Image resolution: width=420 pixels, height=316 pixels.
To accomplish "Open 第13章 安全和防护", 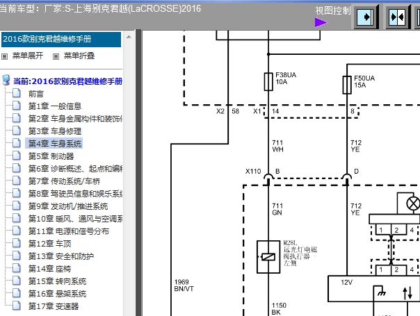I will pyautogui.click(x=61, y=256).
